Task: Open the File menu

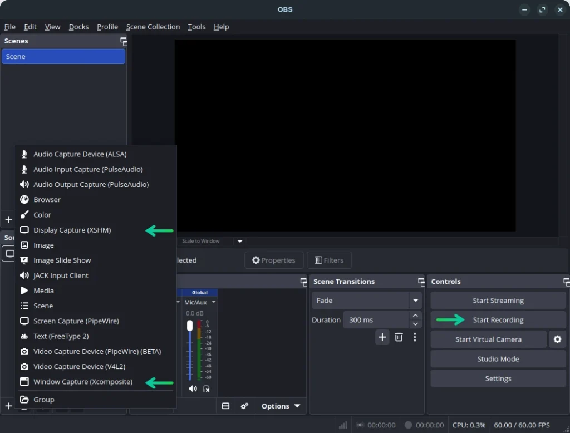Action: 10,27
